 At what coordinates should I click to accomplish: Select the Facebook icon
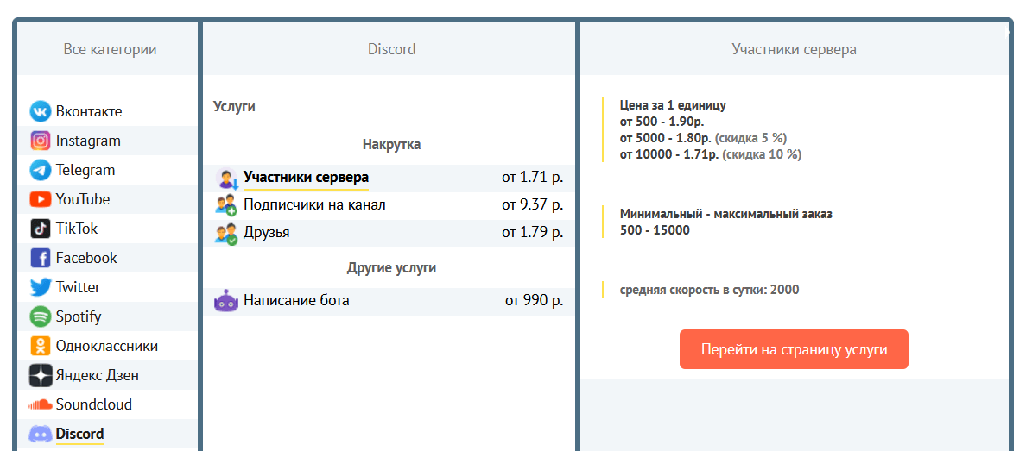pyautogui.click(x=41, y=258)
